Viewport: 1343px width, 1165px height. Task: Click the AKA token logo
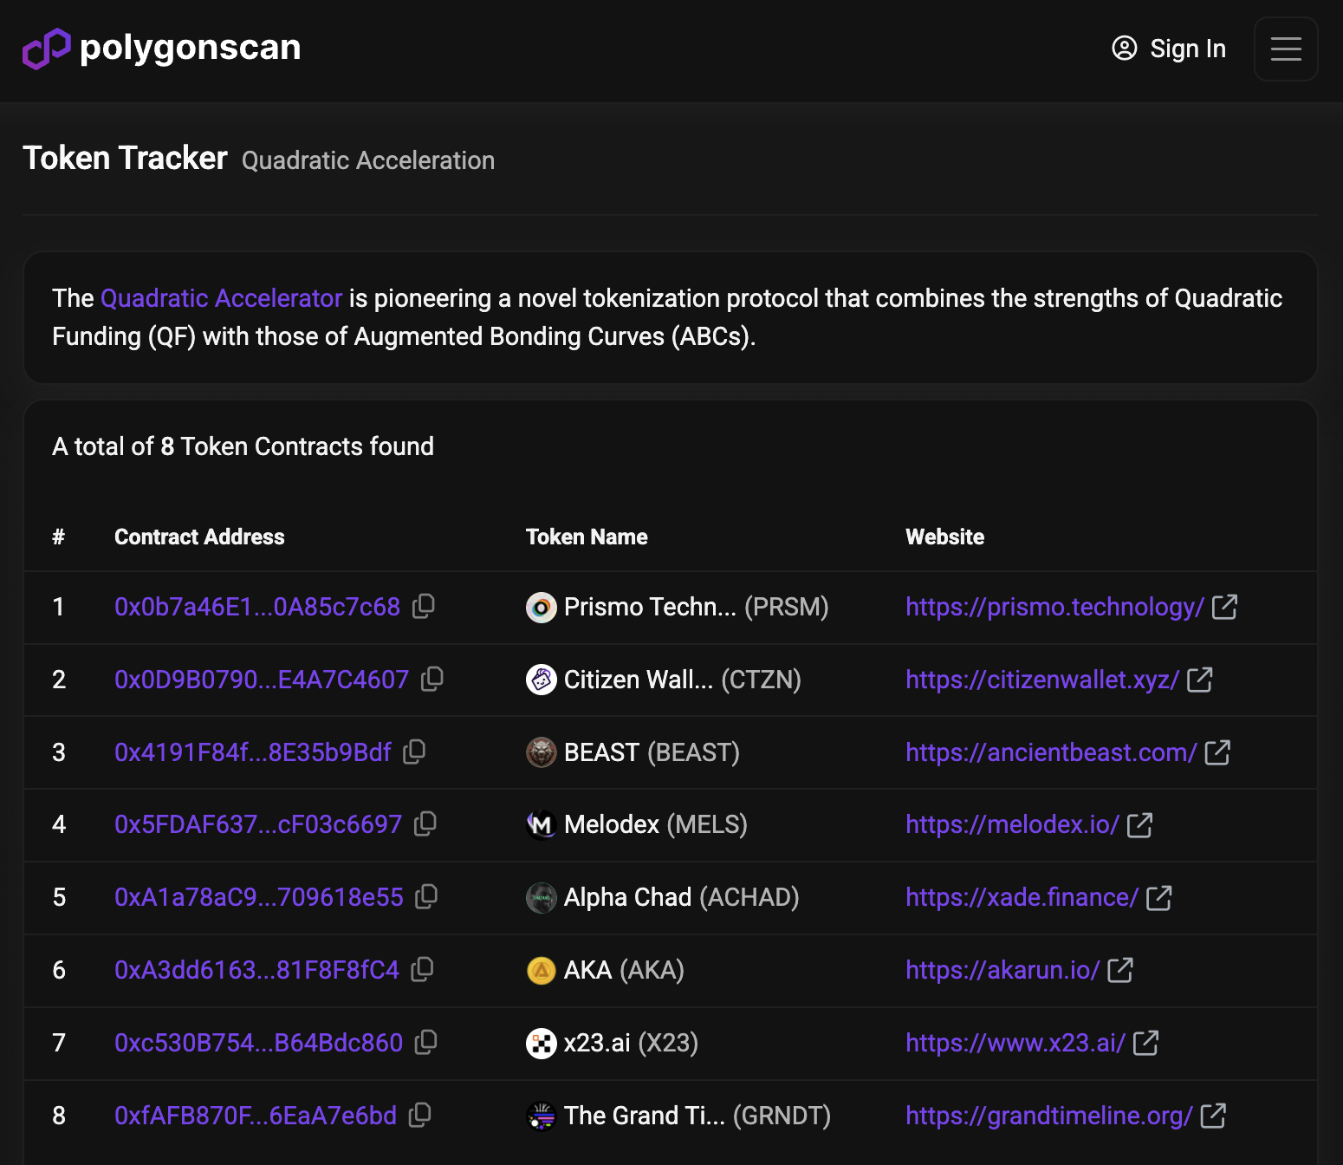coord(542,970)
